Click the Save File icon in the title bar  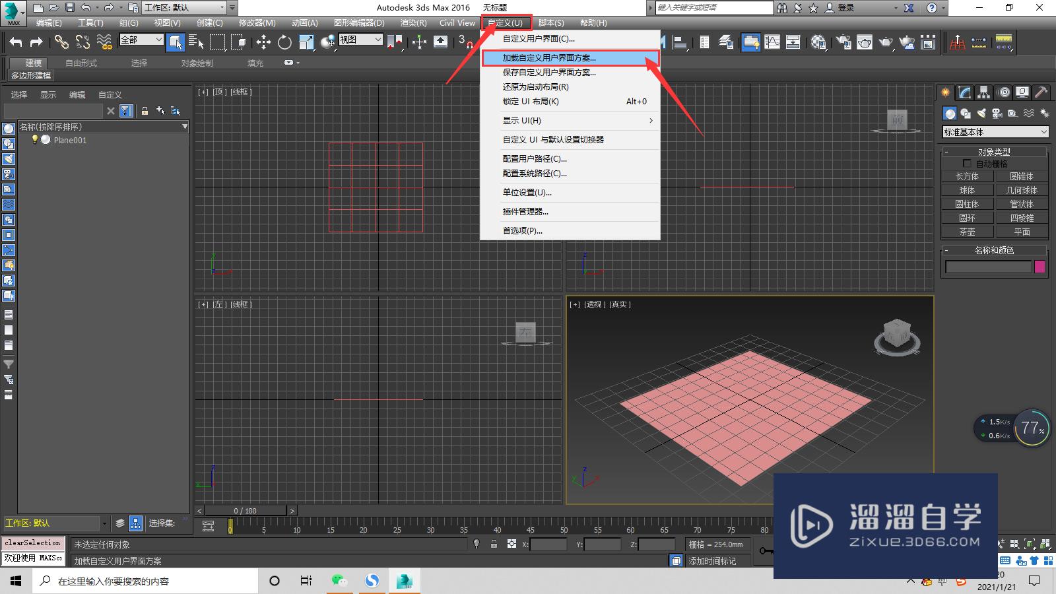pos(70,8)
